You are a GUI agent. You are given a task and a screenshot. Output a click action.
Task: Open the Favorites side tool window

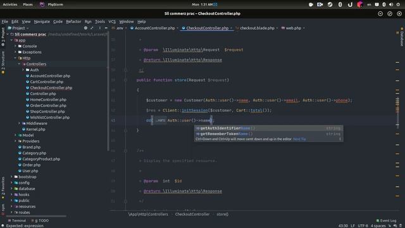click(x=3, y=188)
